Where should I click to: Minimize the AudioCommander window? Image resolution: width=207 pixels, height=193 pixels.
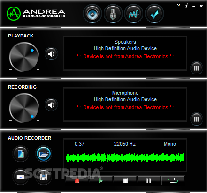(x=194, y=7)
